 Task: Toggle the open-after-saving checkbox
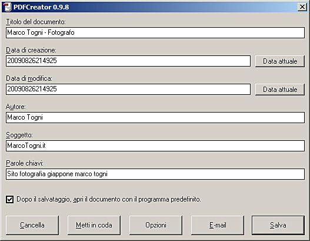(x=9, y=199)
